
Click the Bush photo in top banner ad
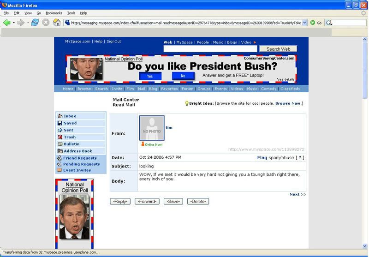[x=86, y=68]
